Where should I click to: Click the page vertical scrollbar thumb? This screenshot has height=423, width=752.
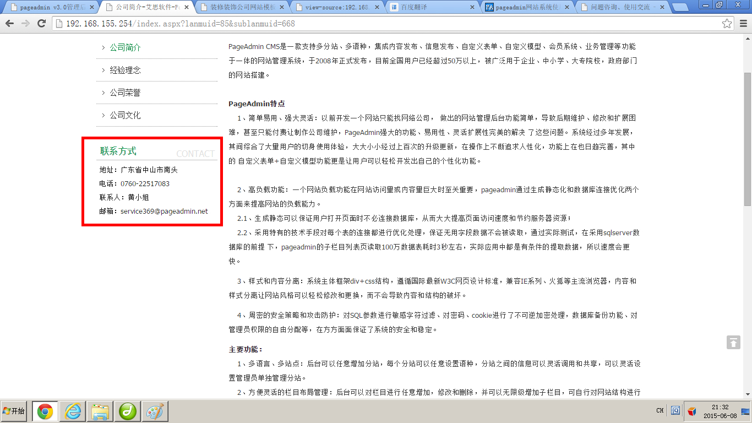[747, 138]
